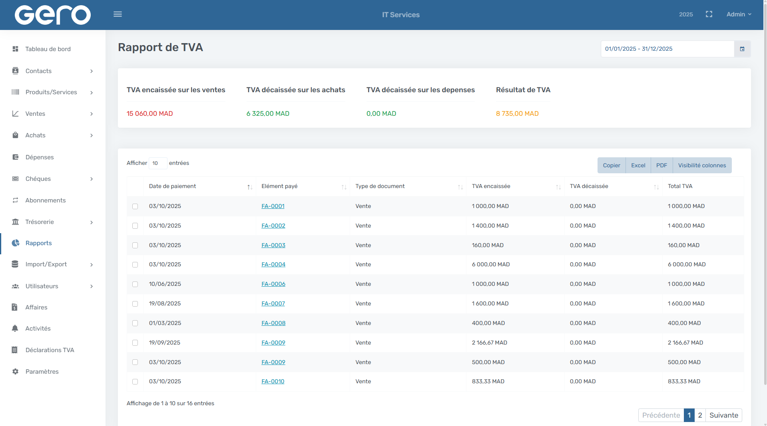The image size is (767, 426).
Task: Click the Paramètres gear icon
Action: pyautogui.click(x=15, y=372)
